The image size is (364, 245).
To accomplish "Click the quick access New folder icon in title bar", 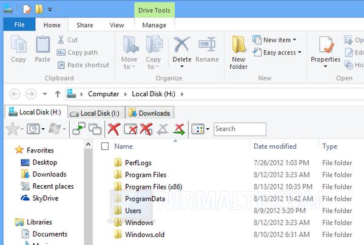I will pos(39,9).
